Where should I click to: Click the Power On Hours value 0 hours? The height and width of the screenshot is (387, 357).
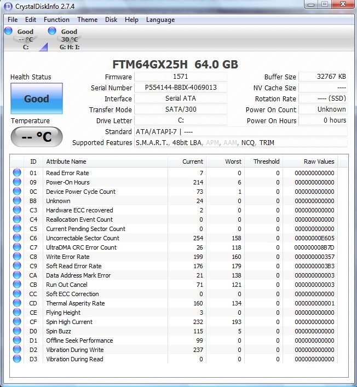pos(323,120)
